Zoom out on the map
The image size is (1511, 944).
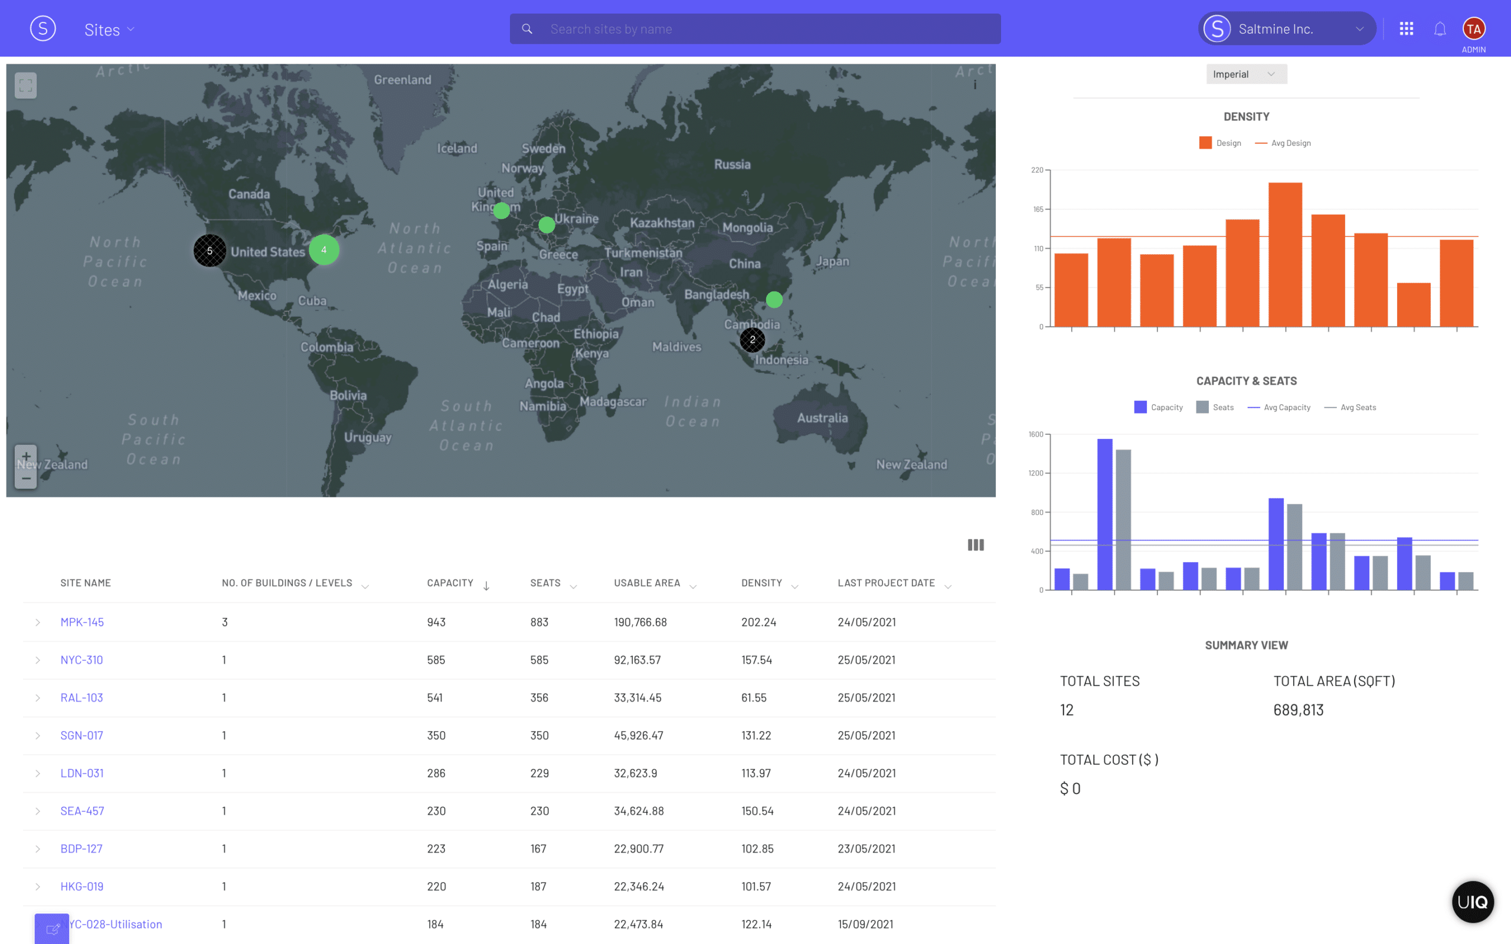tap(25, 479)
